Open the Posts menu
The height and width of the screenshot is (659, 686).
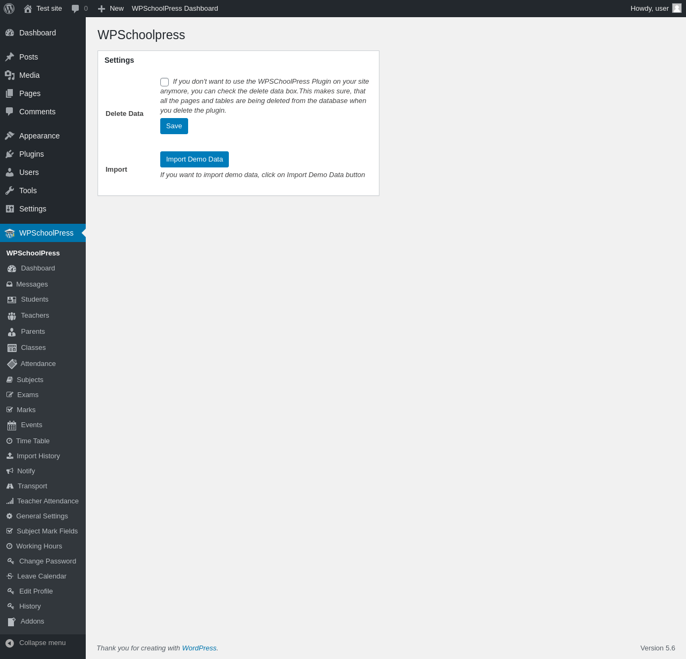[43, 57]
